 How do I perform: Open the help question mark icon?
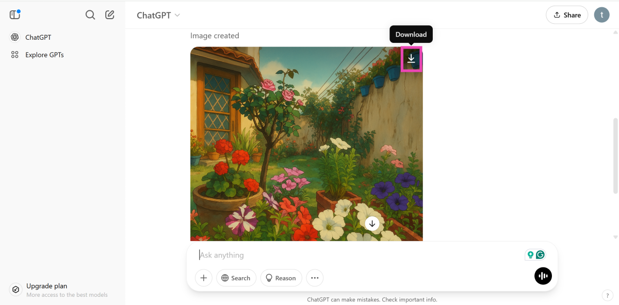coord(607,295)
